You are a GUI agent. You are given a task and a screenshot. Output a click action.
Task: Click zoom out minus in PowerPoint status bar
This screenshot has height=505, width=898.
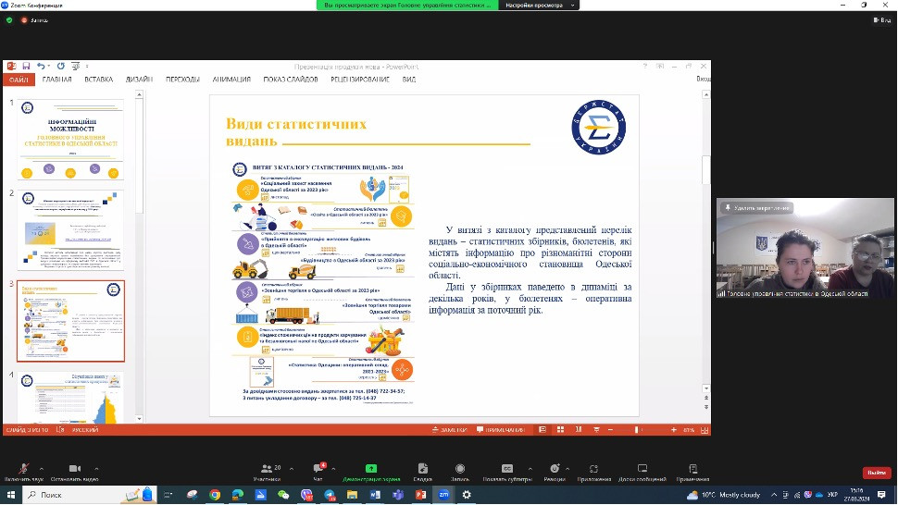610,429
